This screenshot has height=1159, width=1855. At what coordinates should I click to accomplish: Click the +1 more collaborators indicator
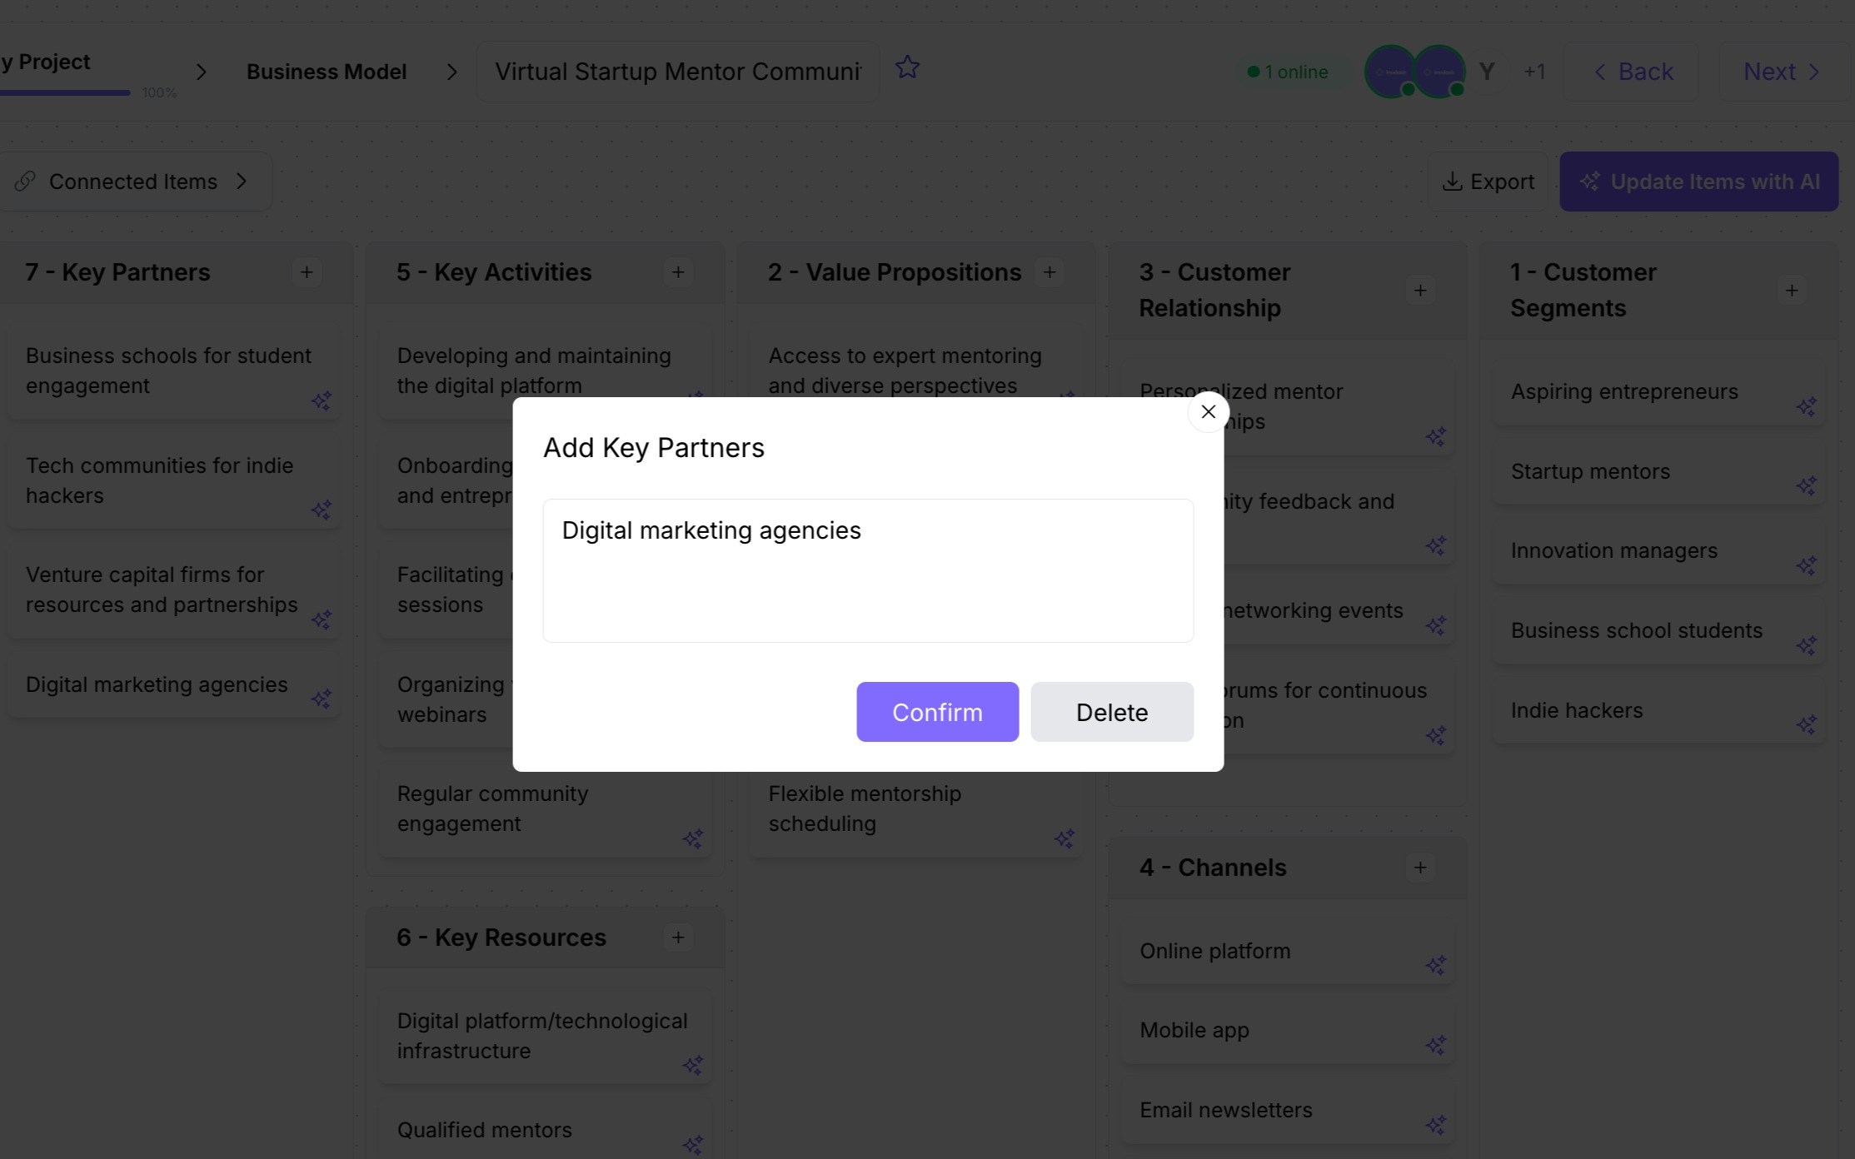pyautogui.click(x=1534, y=72)
